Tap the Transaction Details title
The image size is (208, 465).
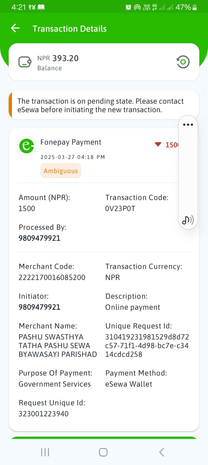70,29
